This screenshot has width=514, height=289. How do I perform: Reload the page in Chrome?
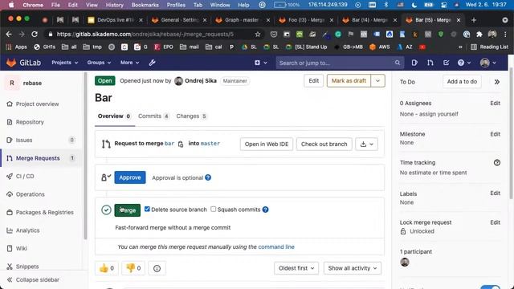pos(35,34)
